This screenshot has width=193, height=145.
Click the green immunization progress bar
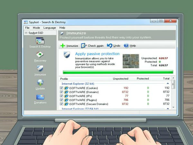point(118,72)
